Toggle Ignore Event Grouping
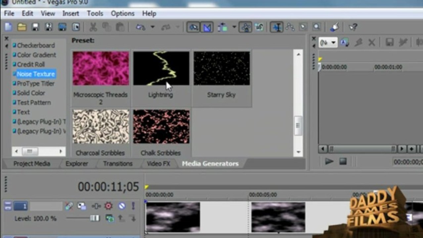Viewport: 423px width, 238px height. point(259,27)
